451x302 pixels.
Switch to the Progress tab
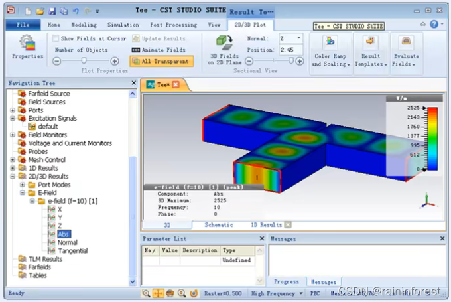[287, 282]
